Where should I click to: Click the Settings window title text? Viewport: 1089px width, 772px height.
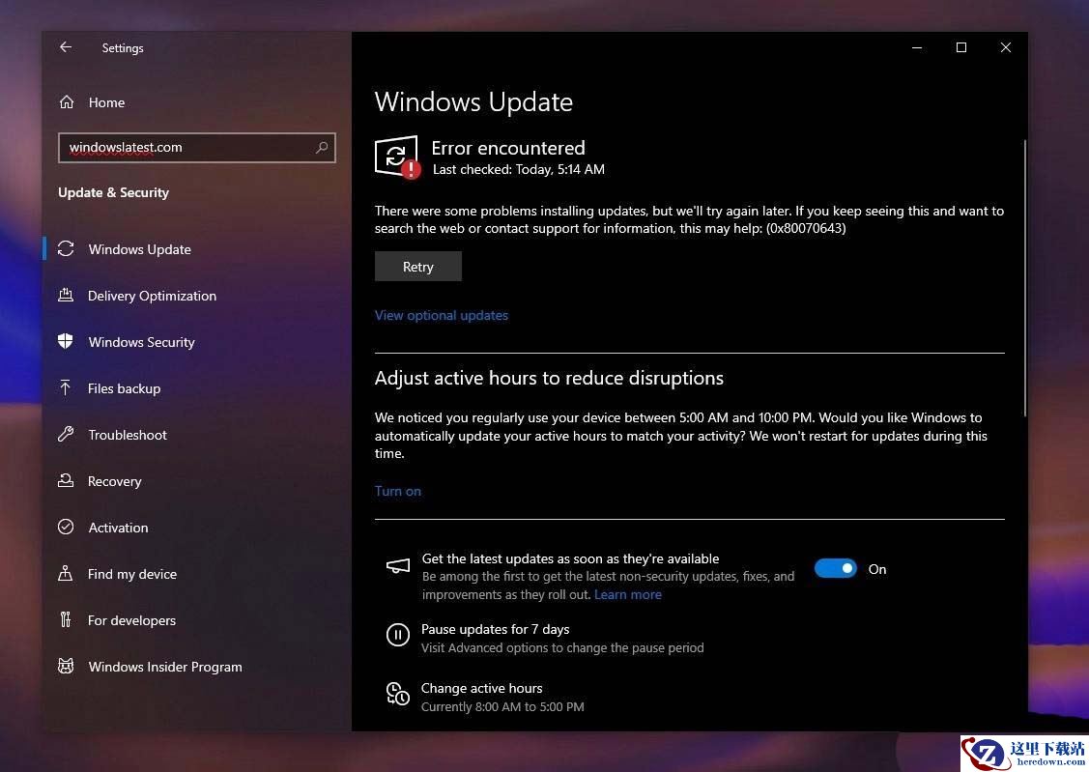(x=122, y=48)
